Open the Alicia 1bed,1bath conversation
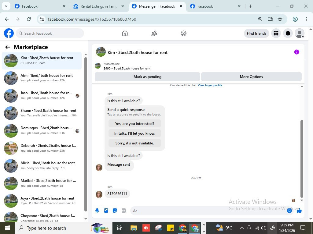The width and height of the screenshot is (313, 234). point(42,165)
